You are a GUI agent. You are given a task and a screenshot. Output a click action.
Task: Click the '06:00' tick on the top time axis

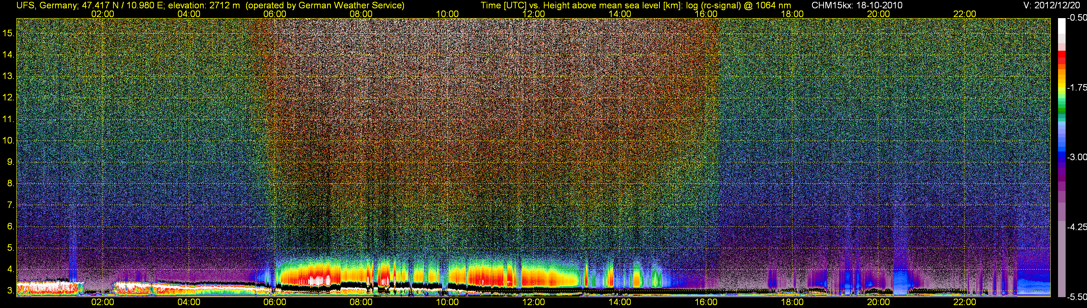[x=275, y=14]
